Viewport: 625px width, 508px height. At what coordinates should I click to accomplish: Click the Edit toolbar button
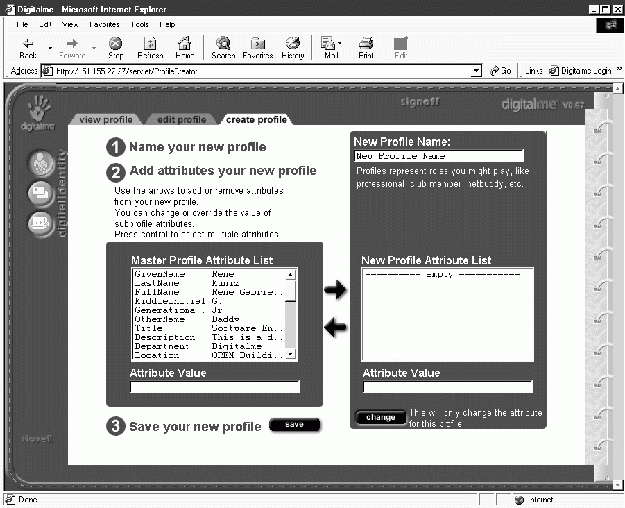click(400, 49)
